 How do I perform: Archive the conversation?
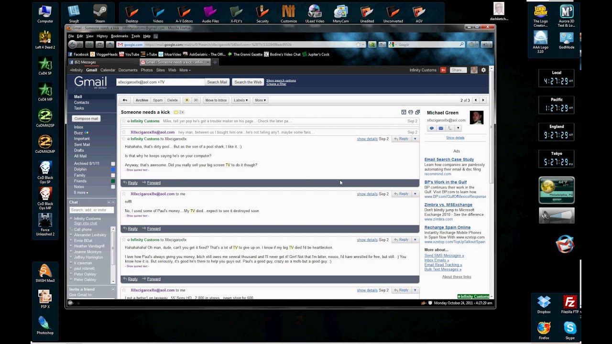click(x=142, y=100)
